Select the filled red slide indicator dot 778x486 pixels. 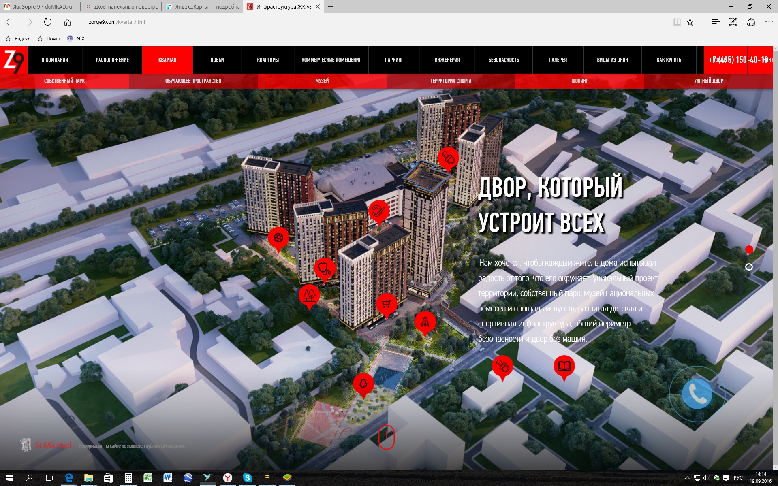pos(749,249)
